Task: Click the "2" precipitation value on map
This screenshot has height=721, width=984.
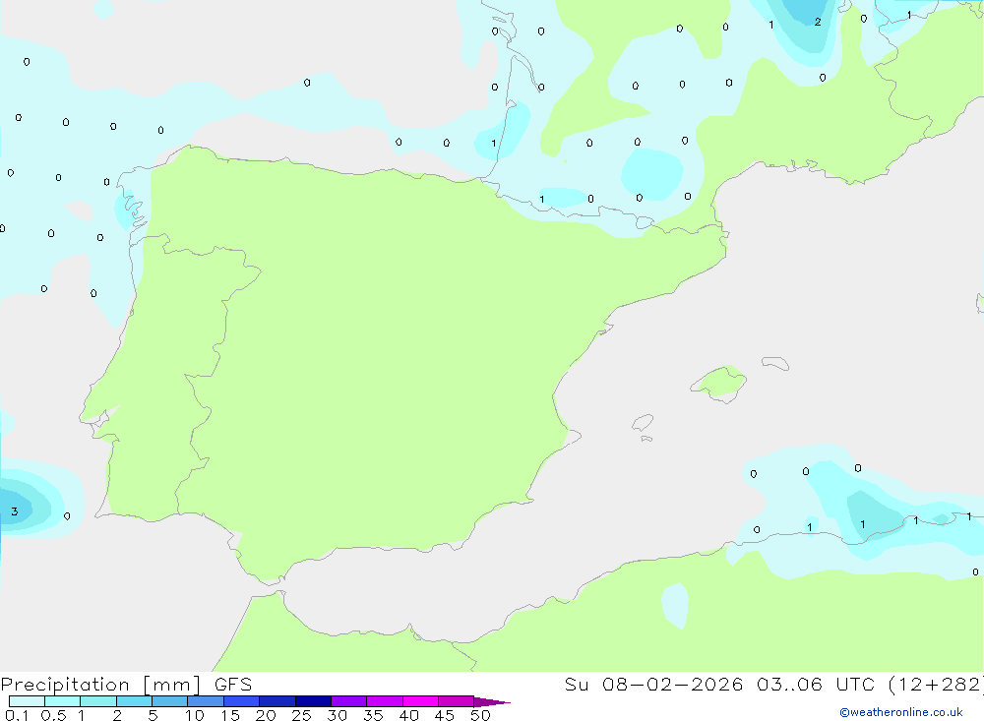Action: click(818, 22)
